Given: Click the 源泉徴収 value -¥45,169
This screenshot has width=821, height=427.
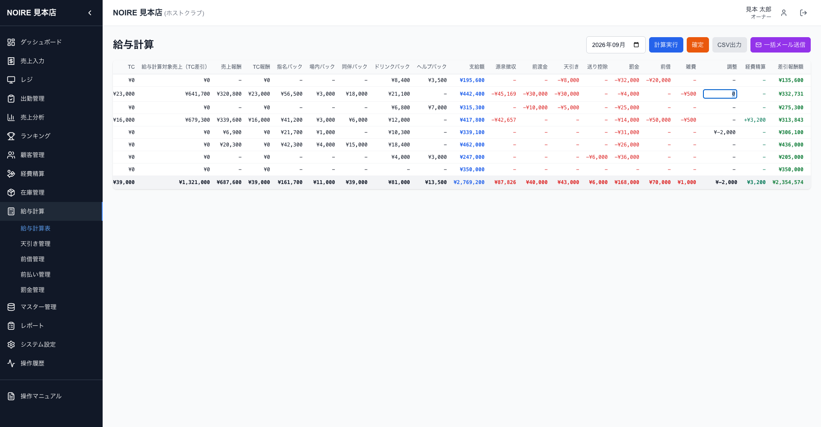Looking at the screenshot, I should (x=503, y=94).
